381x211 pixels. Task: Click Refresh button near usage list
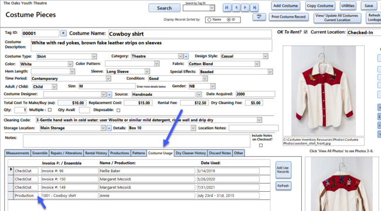tap(283, 186)
